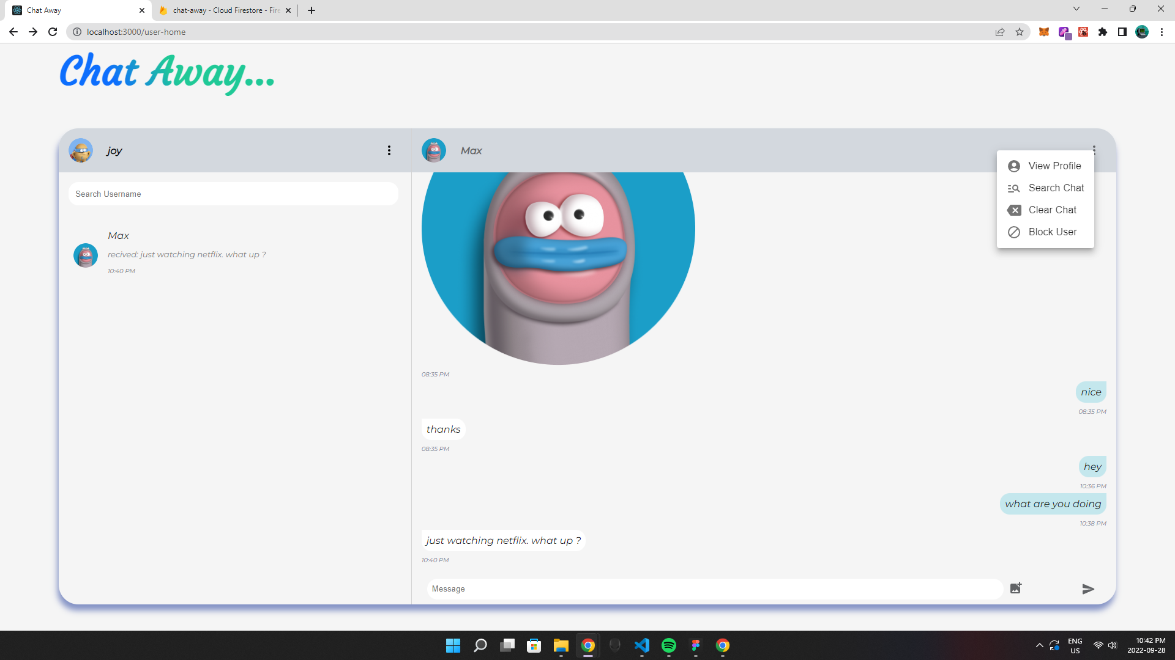1175x660 pixels.
Task: Open Spotify from the taskbar
Action: point(669,645)
